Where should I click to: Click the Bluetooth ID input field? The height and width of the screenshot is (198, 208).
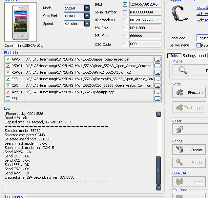point(145,20)
